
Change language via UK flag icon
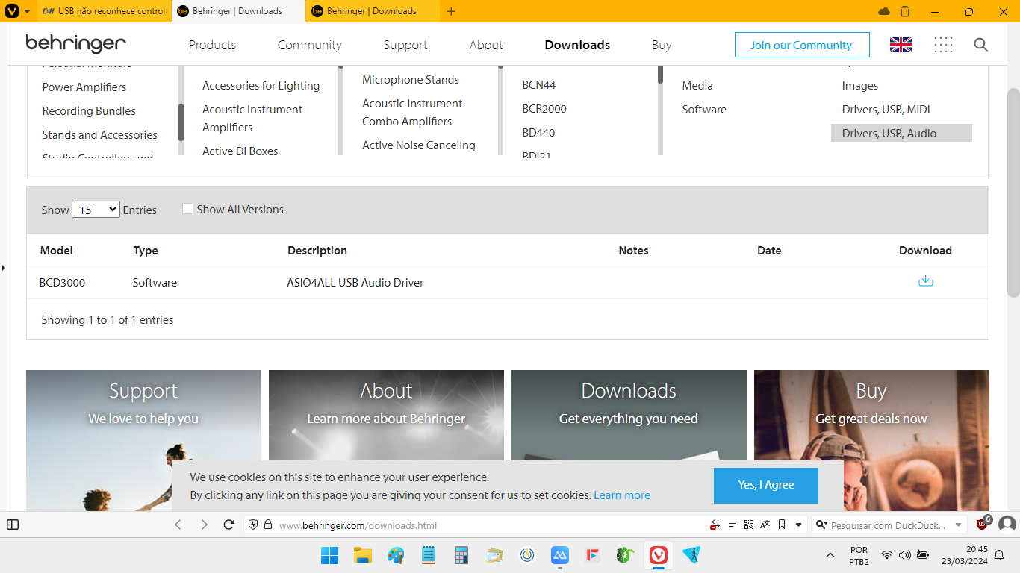[x=901, y=45]
